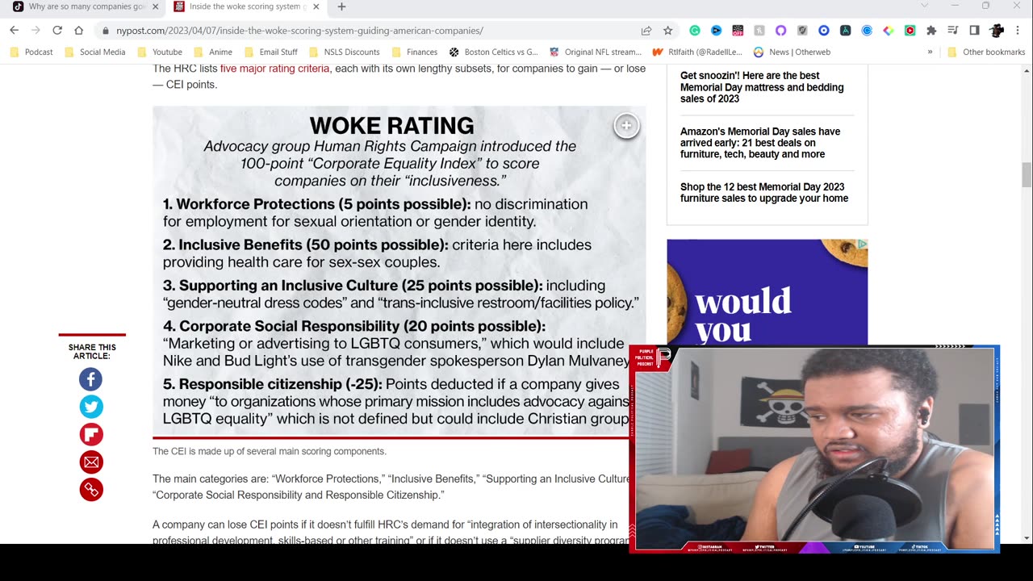1033x581 pixels.
Task: Open the ad info icon on the cookie ad
Action: (x=862, y=244)
